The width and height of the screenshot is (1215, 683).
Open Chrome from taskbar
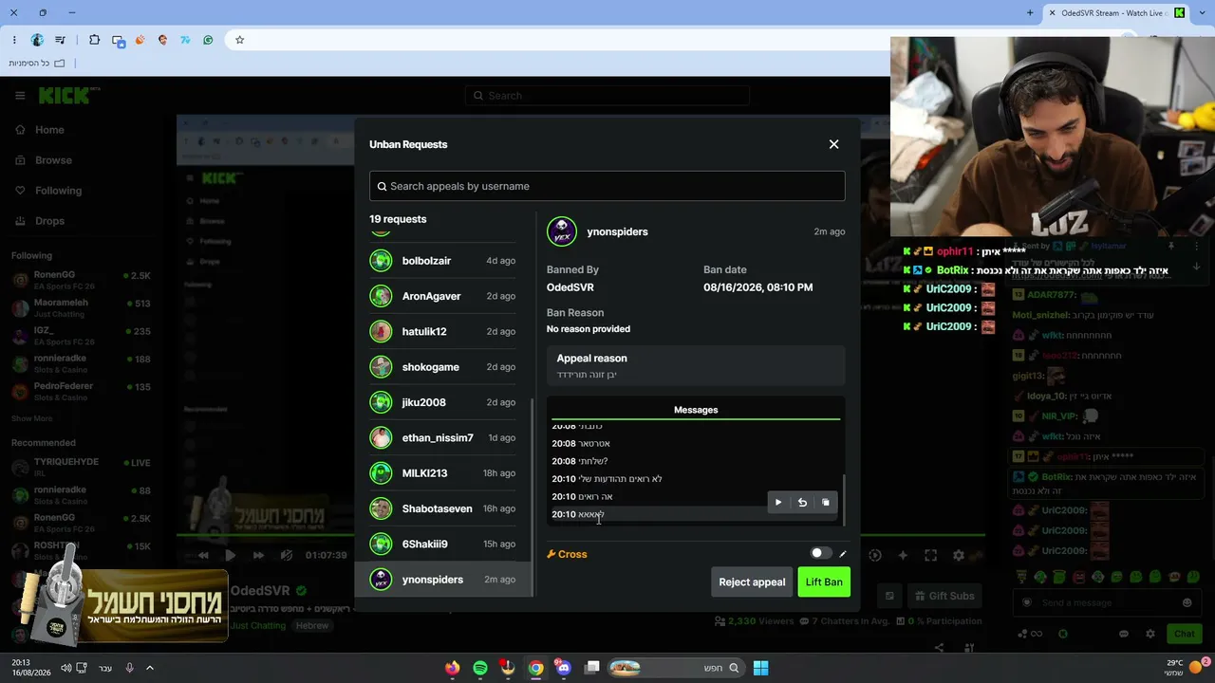coord(536,668)
